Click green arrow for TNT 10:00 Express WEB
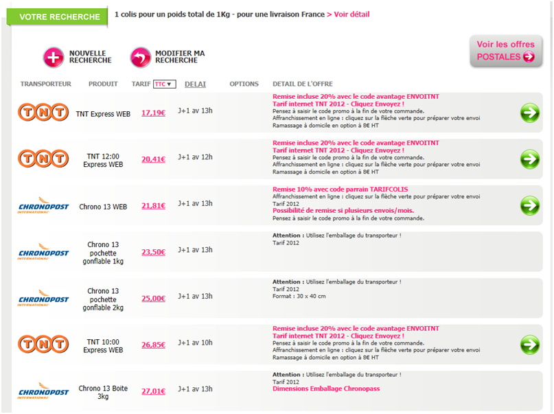Image resolution: width=554 pixels, height=414 pixels. (529, 344)
